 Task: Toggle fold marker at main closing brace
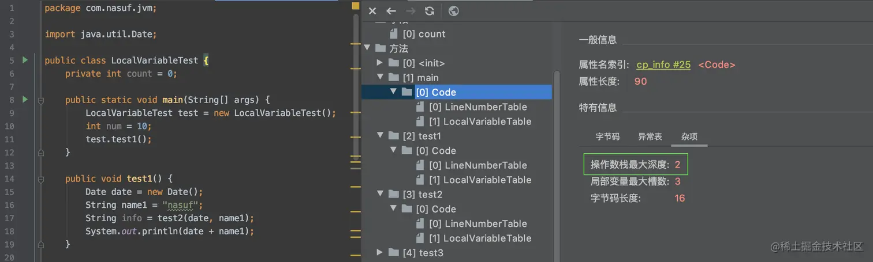click(40, 153)
